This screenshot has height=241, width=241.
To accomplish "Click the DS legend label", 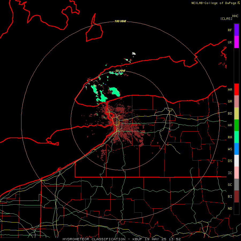I will tap(230, 161).
